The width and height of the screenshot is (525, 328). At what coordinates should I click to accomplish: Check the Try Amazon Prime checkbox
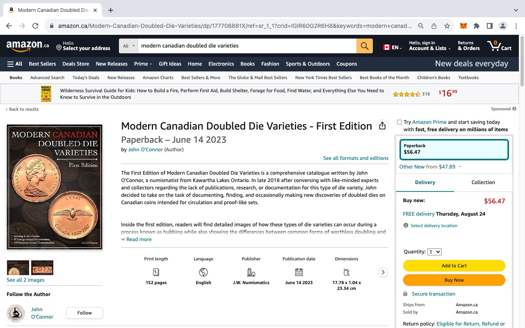[x=399, y=122]
